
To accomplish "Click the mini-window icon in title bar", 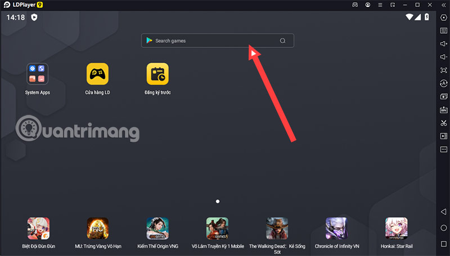I will coord(393,5).
